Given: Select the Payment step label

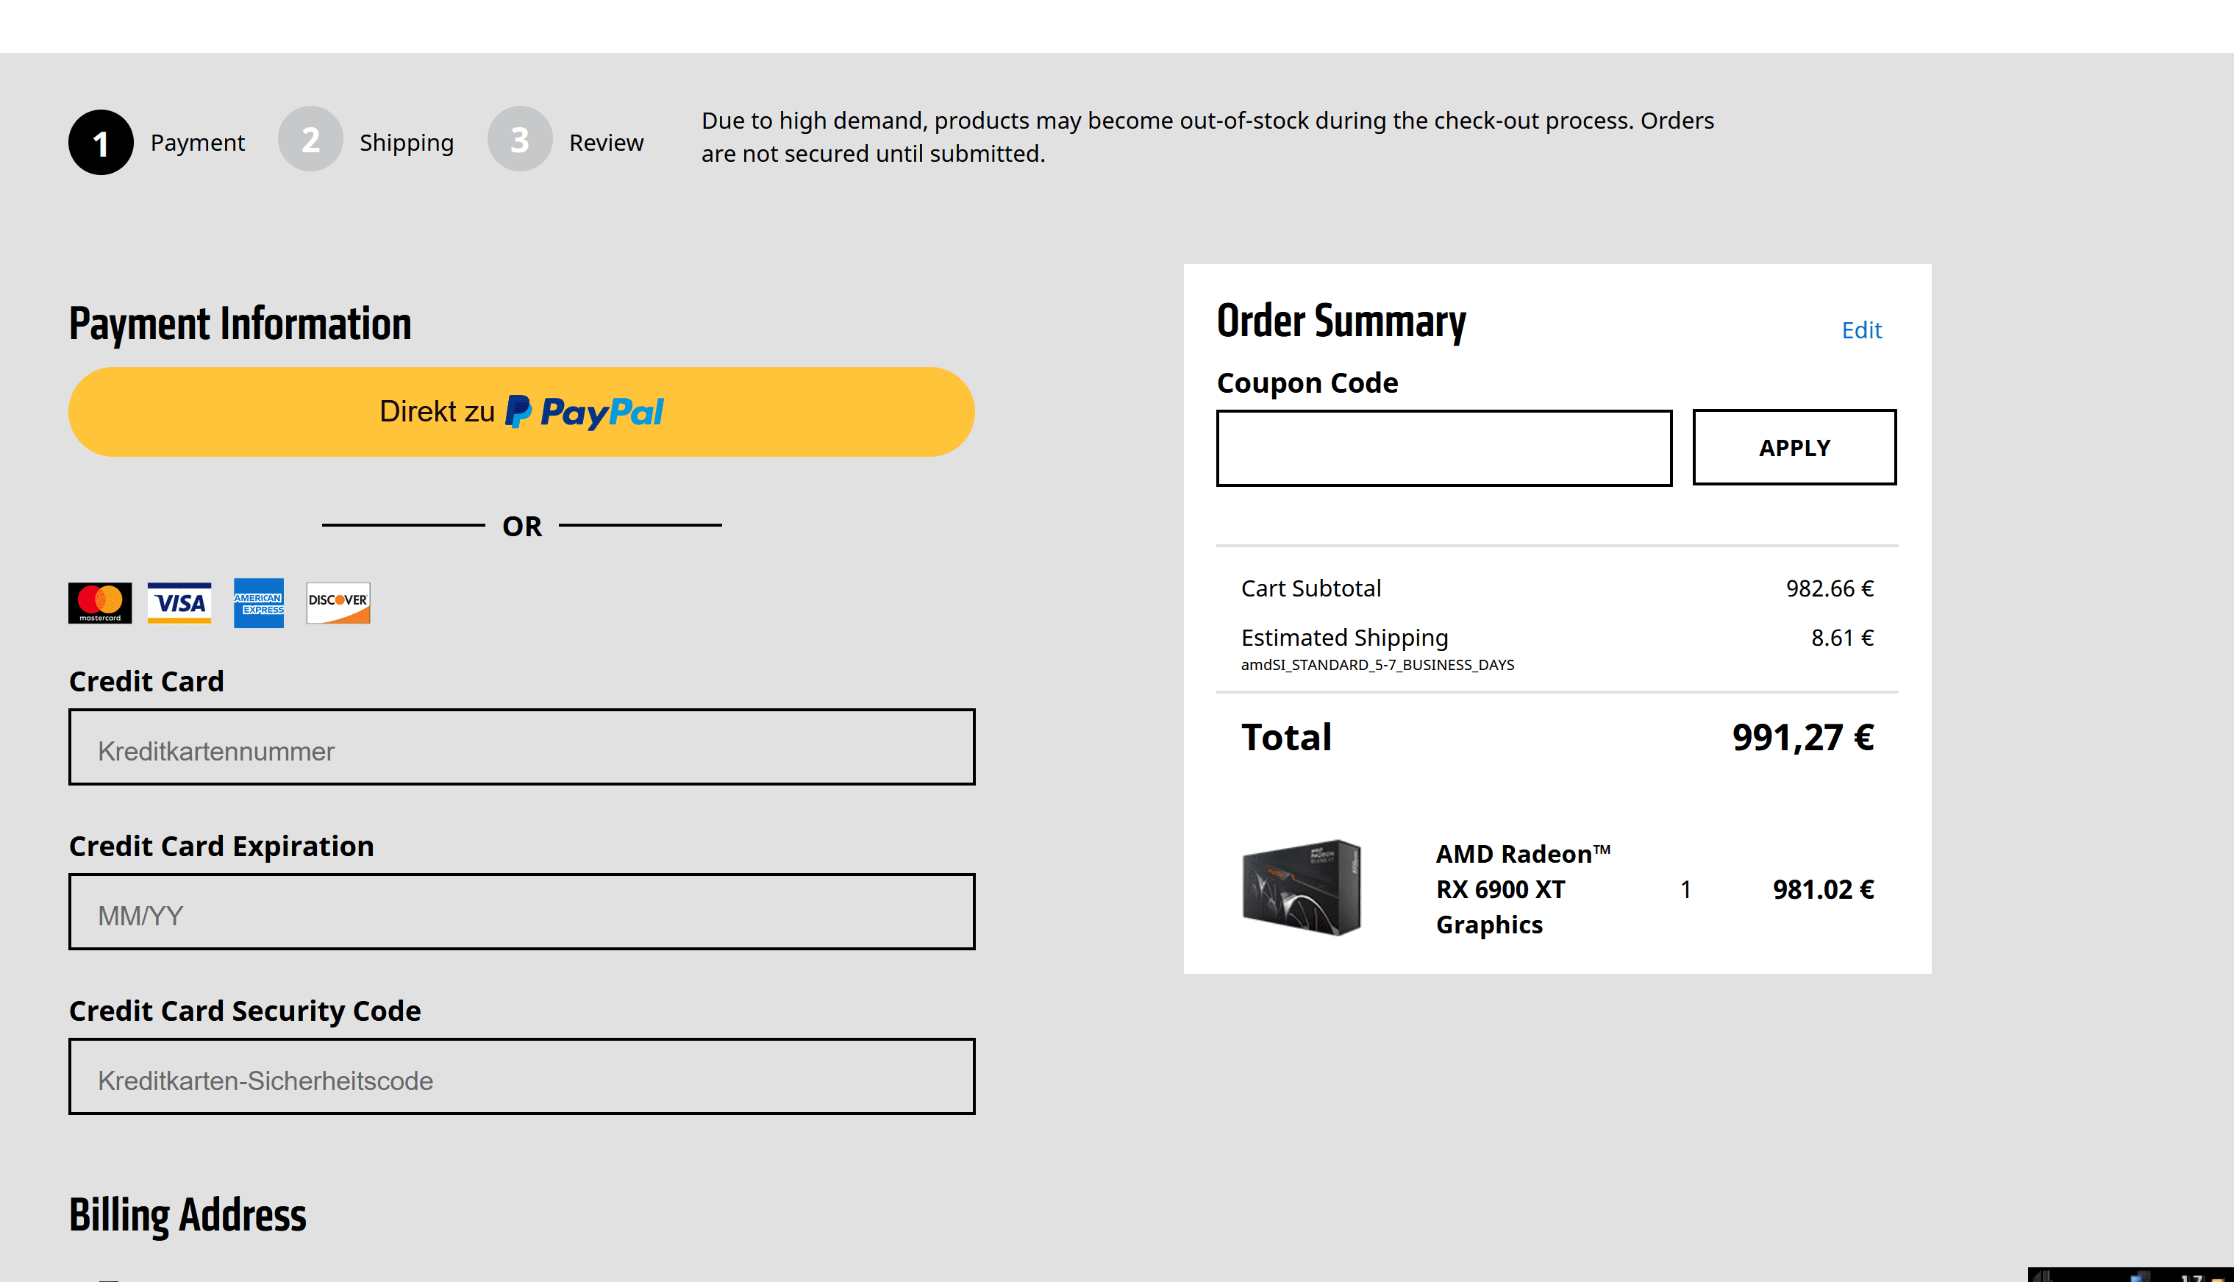Looking at the screenshot, I should pyautogui.click(x=197, y=143).
